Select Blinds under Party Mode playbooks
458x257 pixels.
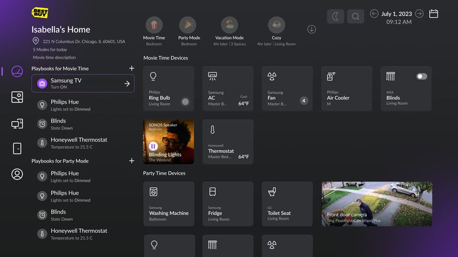click(83, 215)
